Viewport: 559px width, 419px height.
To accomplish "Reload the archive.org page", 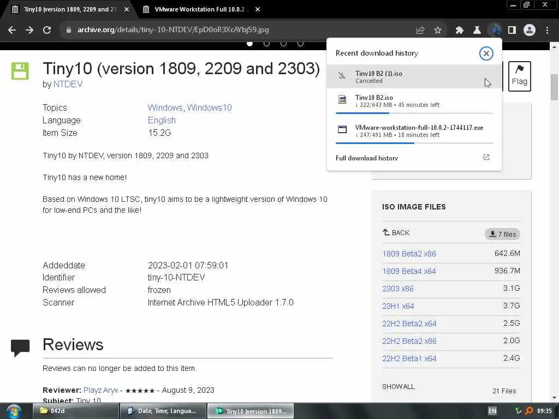I will click(47, 30).
